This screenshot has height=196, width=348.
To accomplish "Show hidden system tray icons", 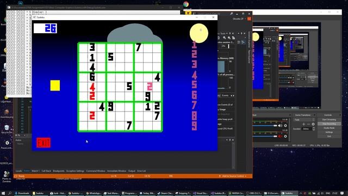I will 301,193.
